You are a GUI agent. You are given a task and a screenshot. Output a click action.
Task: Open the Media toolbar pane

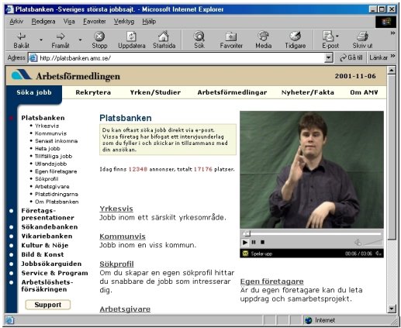tap(263, 40)
